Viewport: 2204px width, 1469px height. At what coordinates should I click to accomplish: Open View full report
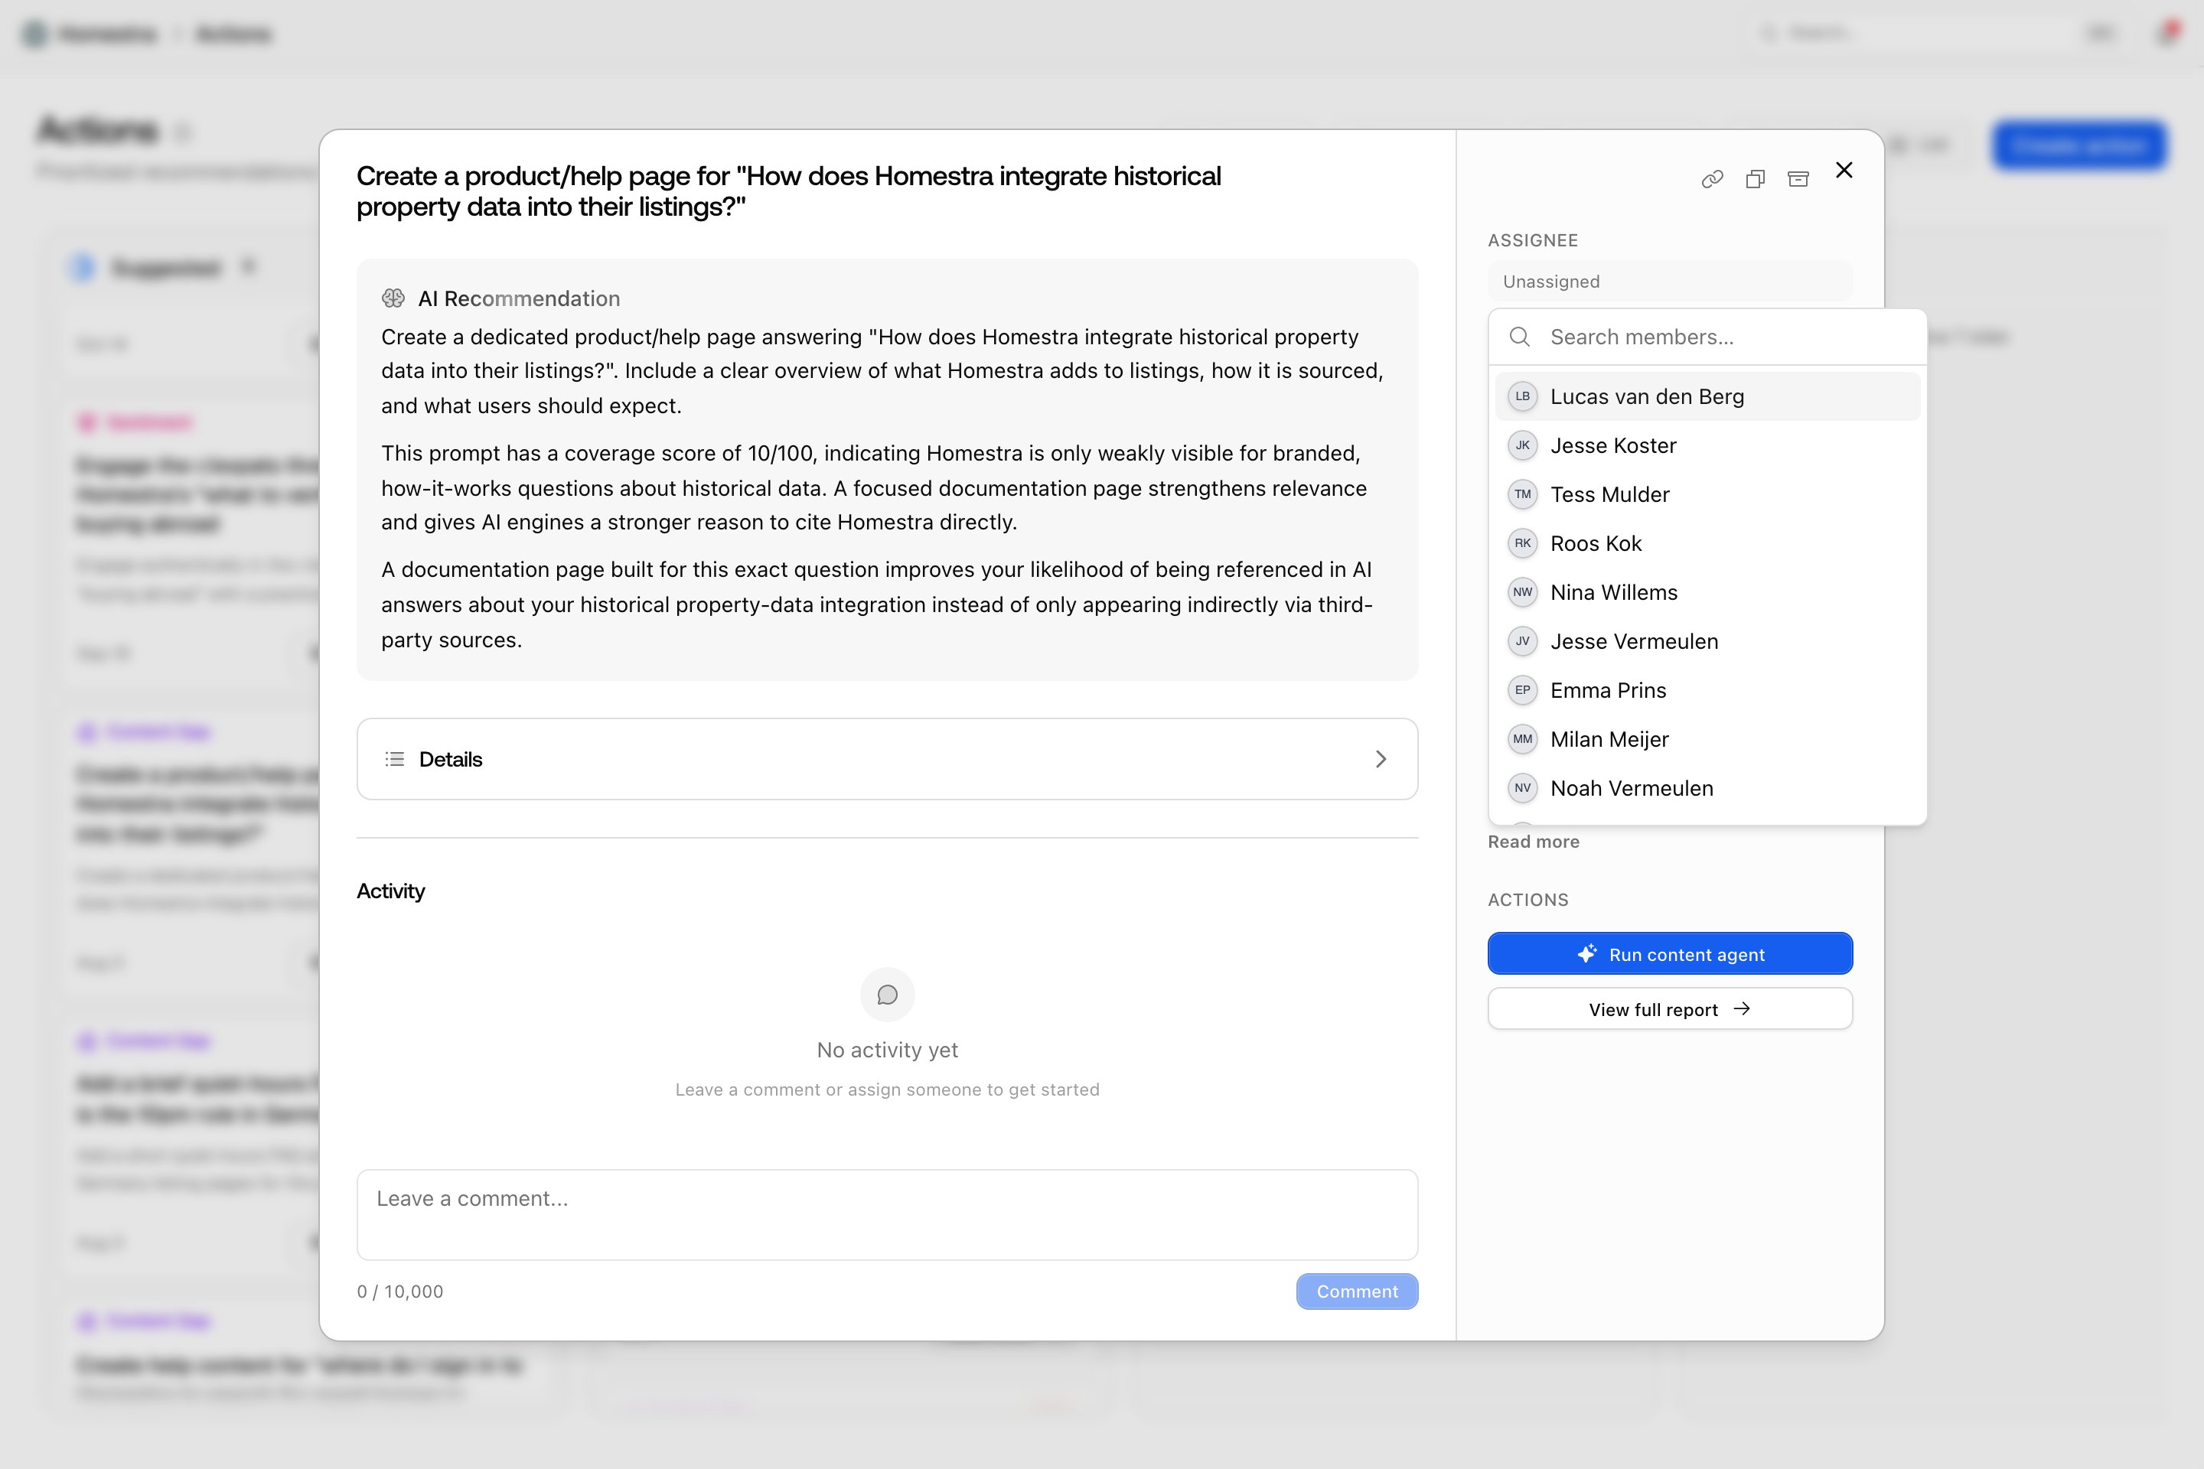(x=1670, y=1009)
